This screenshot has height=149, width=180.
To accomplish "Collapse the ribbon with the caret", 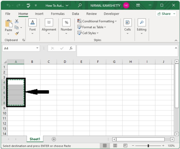I will (x=176, y=40).
